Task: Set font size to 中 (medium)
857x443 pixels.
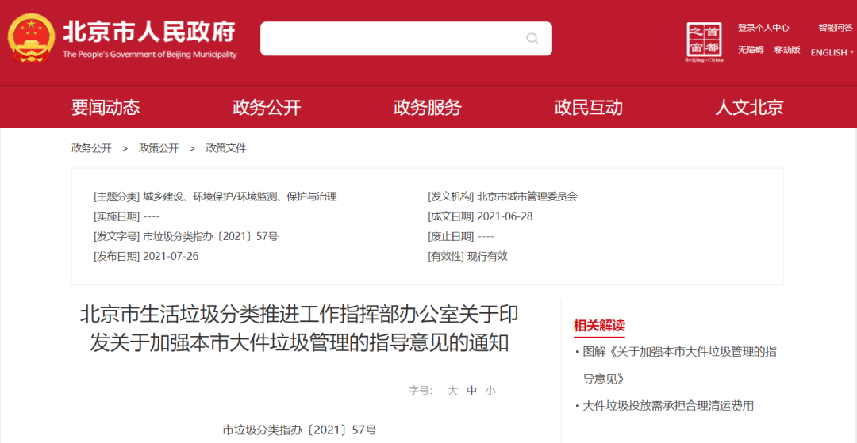Action: (471, 391)
